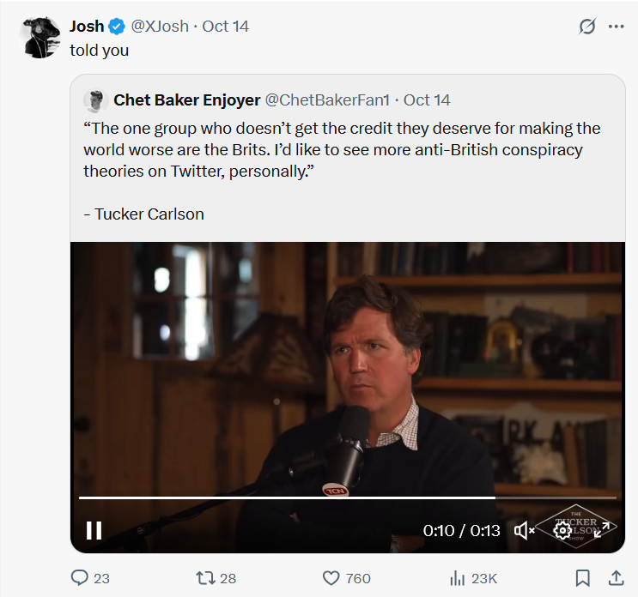Repost the tweet using the retweet icon
This screenshot has height=597, width=638.
206,578
